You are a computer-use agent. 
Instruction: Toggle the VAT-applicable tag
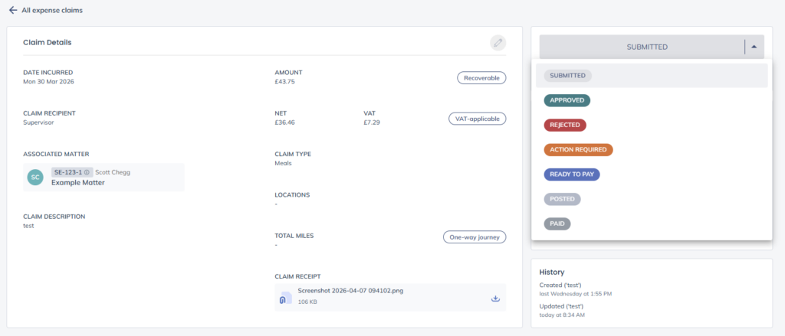coord(477,119)
